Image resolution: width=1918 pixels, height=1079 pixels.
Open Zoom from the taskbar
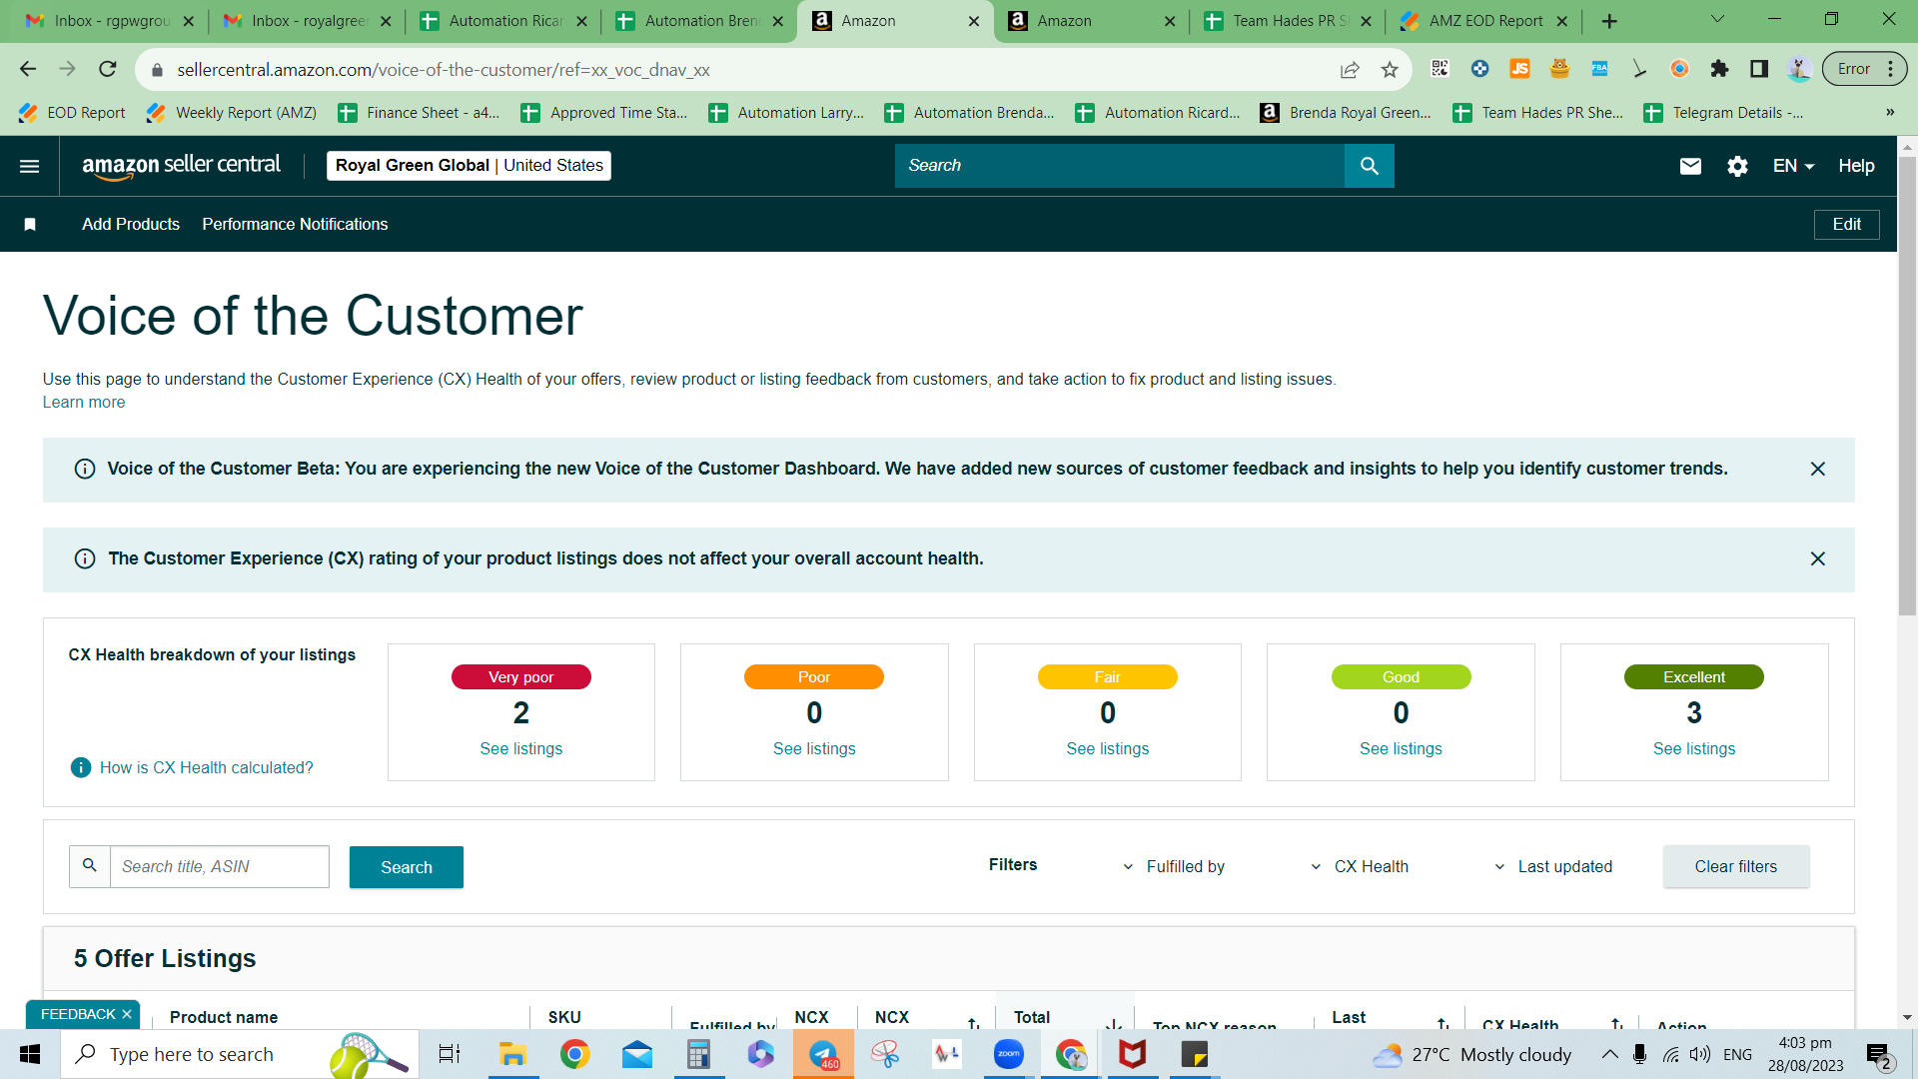(1008, 1054)
